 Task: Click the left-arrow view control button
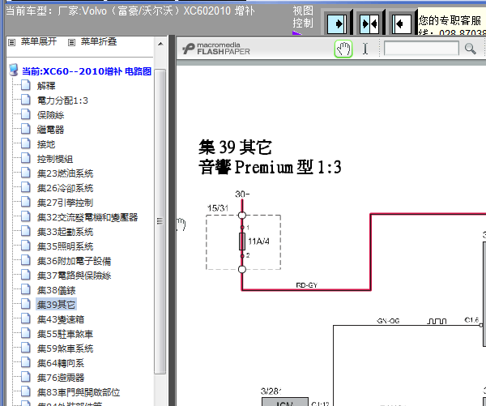[402, 24]
